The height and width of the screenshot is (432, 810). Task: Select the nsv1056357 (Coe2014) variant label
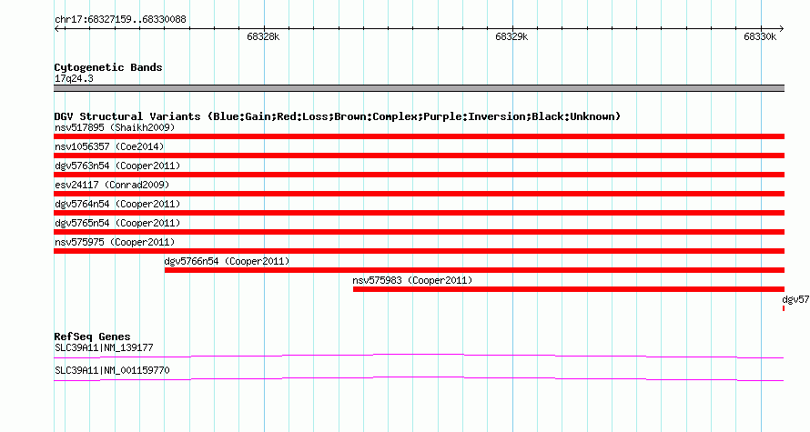pyautogui.click(x=109, y=146)
